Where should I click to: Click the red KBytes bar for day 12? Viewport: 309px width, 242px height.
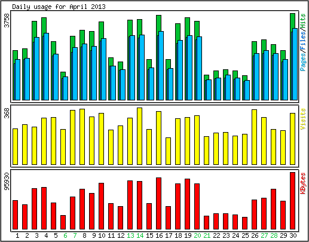[121, 218]
